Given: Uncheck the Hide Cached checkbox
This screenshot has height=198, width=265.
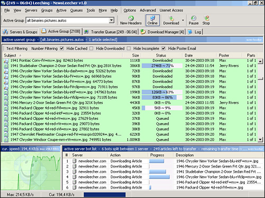Looking at the screenshot, I should 61,49.
